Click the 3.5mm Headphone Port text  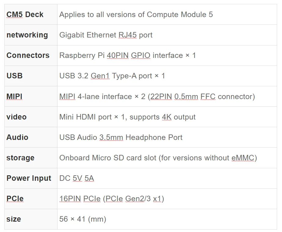point(141,137)
